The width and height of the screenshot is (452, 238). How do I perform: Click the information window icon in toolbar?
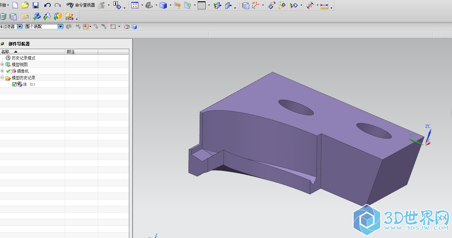[x=116, y=5]
